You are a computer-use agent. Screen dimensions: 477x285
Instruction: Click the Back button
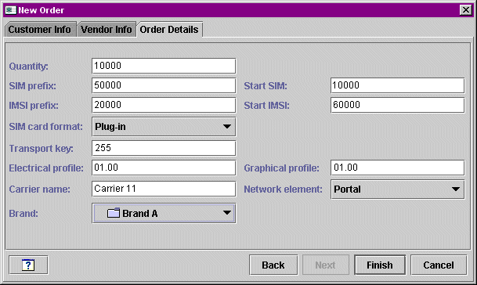pyautogui.click(x=273, y=265)
